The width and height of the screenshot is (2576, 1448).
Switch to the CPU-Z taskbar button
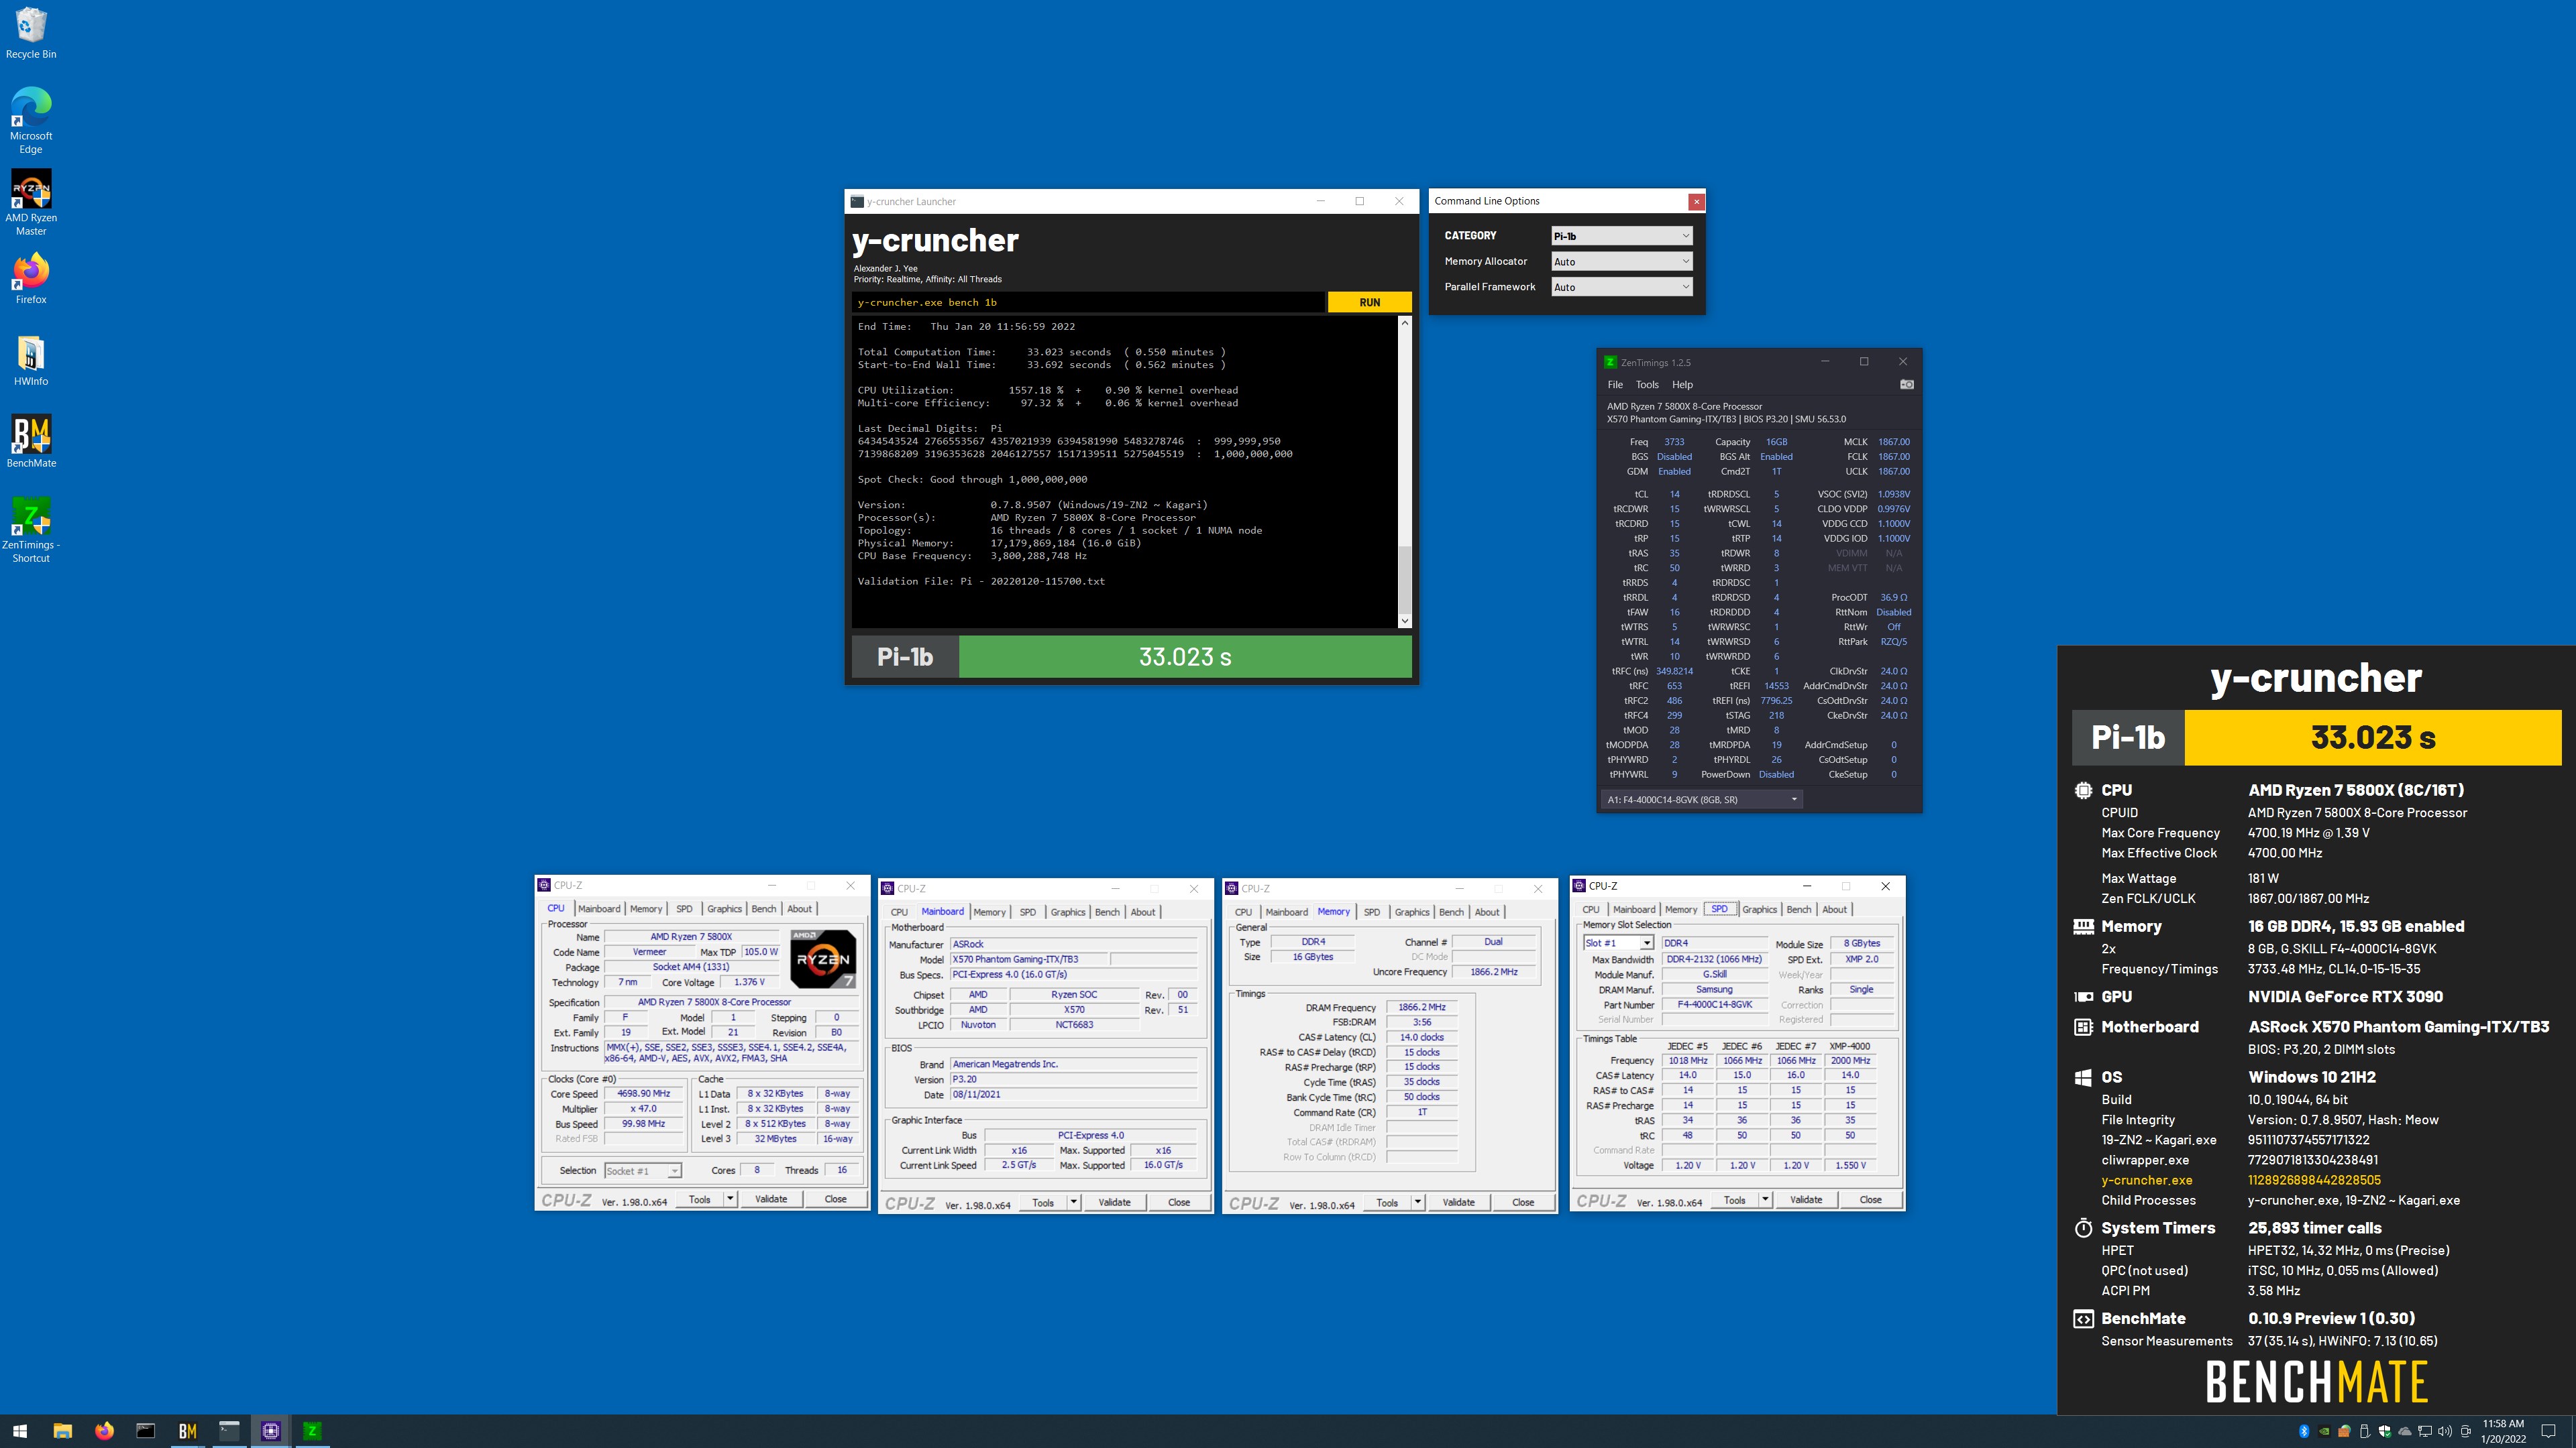(x=270, y=1431)
